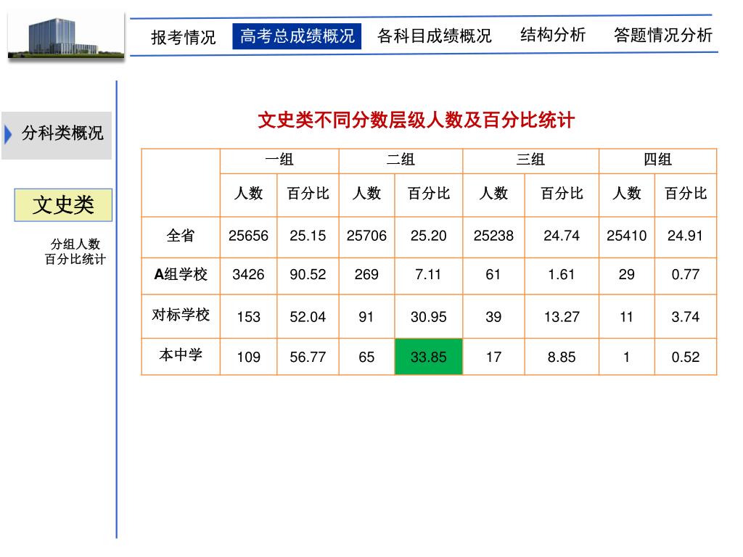Click the cell with value 30.95
The height and width of the screenshot is (557, 743).
coord(428,316)
